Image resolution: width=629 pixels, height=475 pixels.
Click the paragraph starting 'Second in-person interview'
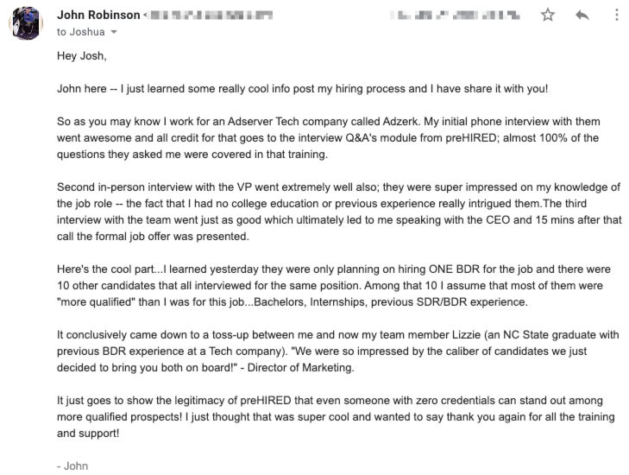pos(338,203)
